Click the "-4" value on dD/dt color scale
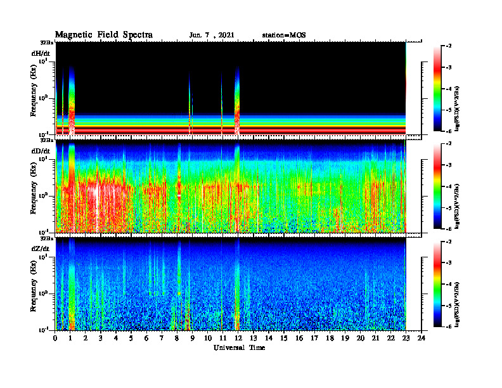This screenshot has width=502, height=388. click(449, 186)
